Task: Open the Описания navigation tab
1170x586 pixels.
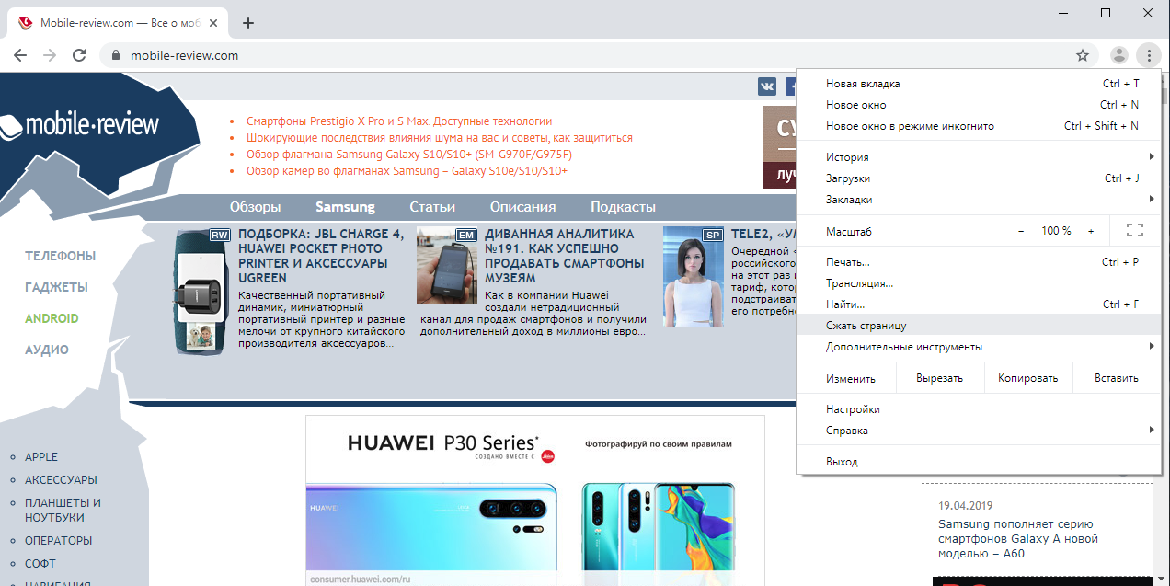Action: pyautogui.click(x=522, y=207)
